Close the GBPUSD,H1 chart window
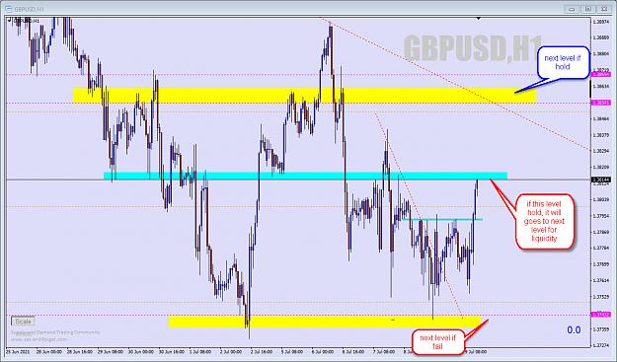Screen dimensions: 617x362 pos(604,9)
